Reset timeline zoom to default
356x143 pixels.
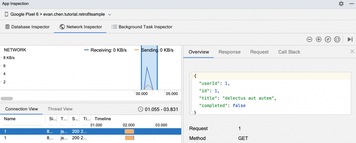click(x=327, y=40)
